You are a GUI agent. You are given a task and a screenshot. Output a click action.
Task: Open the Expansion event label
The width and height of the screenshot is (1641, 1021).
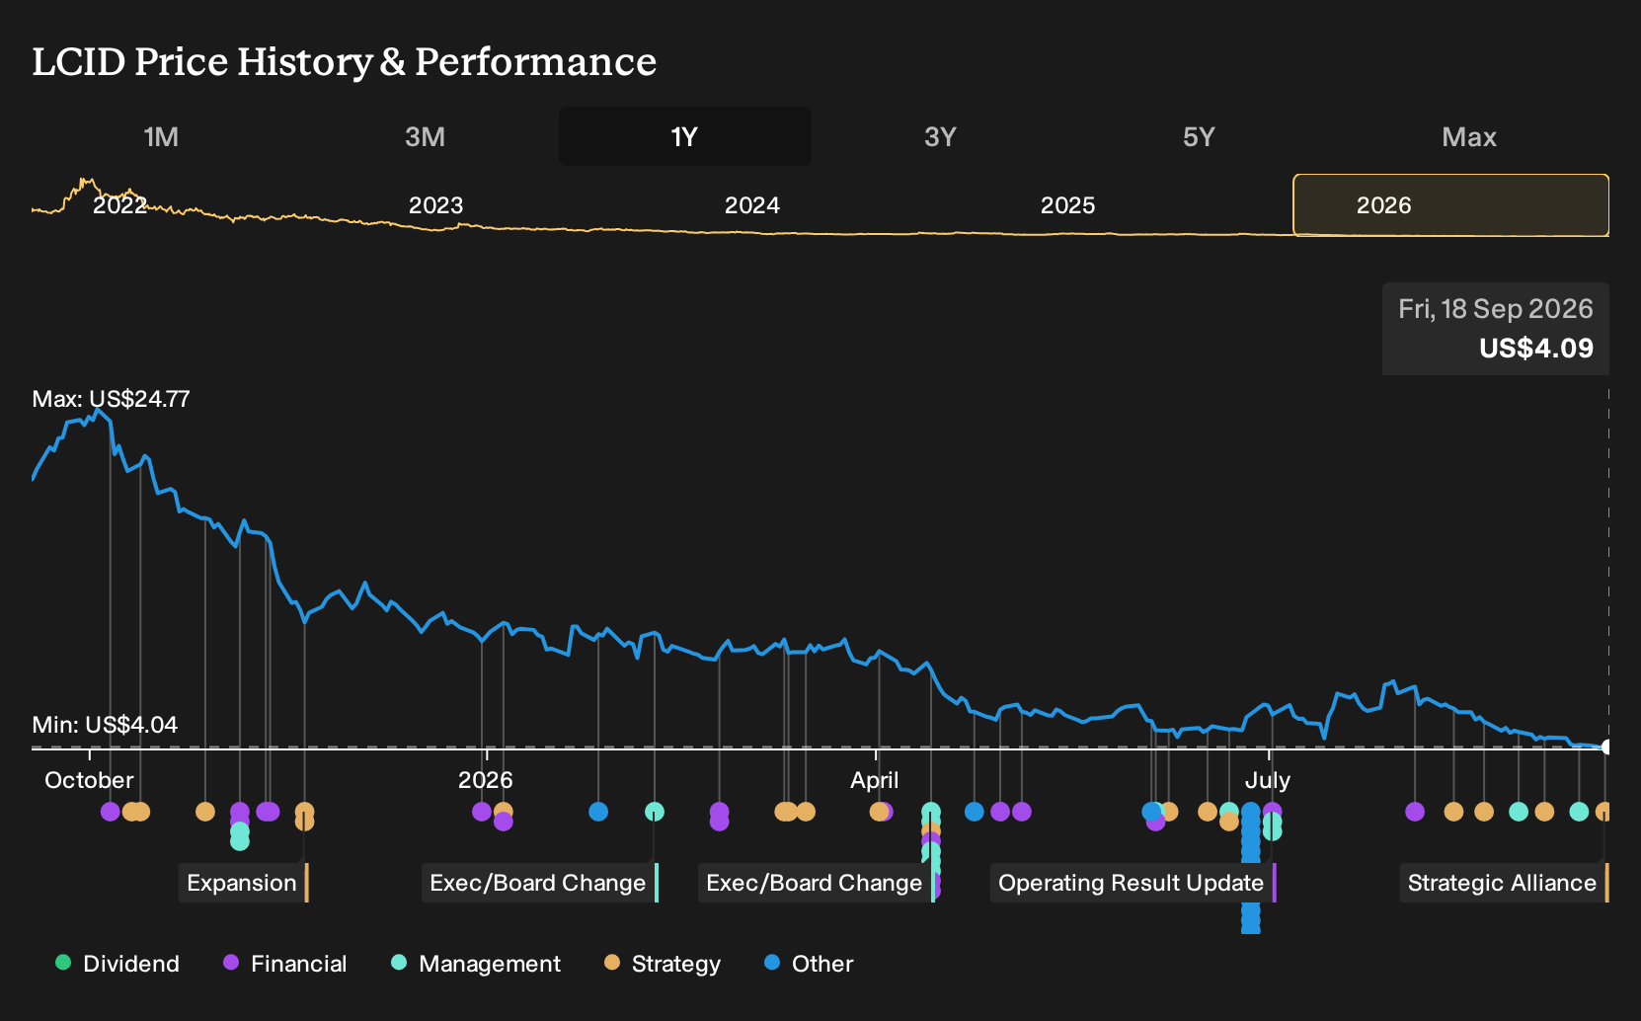pyautogui.click(x=243, y=883)
